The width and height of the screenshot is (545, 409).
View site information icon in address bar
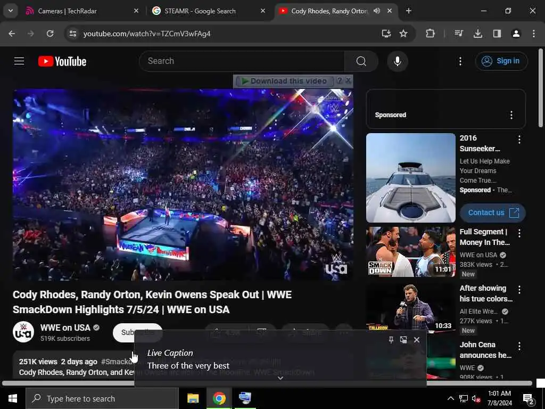72,34
